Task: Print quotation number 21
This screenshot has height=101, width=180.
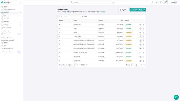Action: [x=140, y=61]
